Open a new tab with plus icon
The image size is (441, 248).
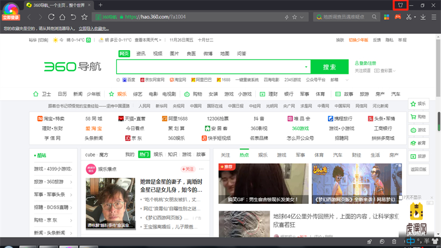click(x=100, y=5)
